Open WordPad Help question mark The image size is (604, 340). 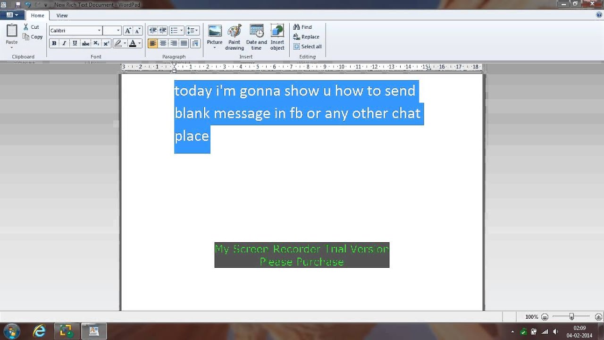[x=599, y=15]
